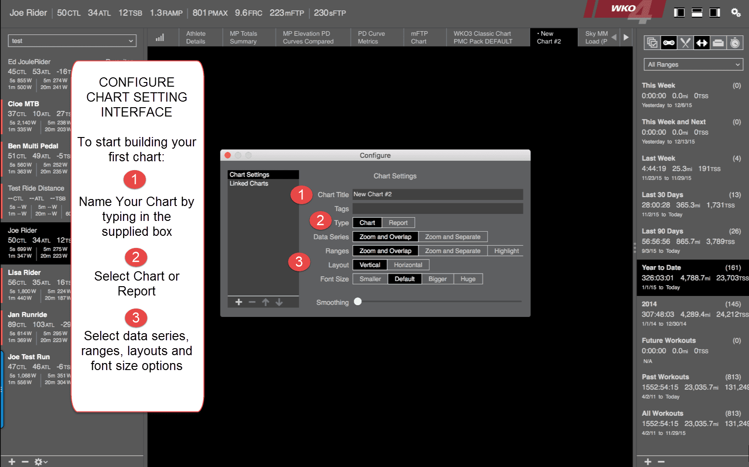Toggle the right panel layout icon
The image size is (749, 467).
pyautogui.click(x=715, y=13)
